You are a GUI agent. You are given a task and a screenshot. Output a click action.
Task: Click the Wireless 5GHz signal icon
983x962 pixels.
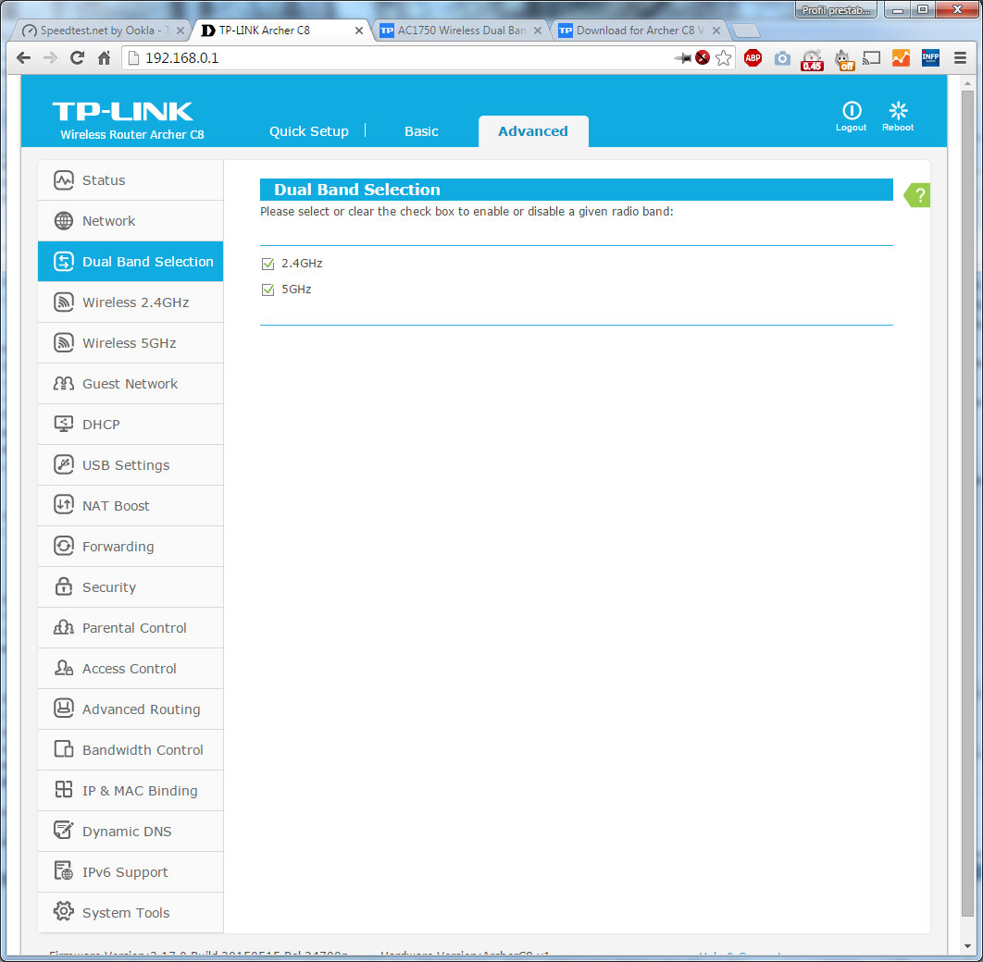point(63,343)
